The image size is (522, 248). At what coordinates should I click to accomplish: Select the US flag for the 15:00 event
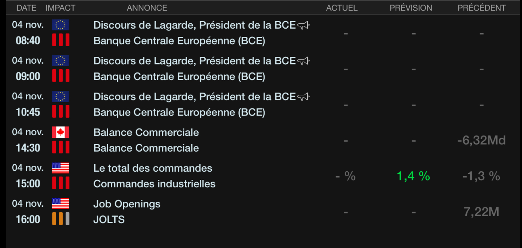pyautogui.click(x=61, y=168)
